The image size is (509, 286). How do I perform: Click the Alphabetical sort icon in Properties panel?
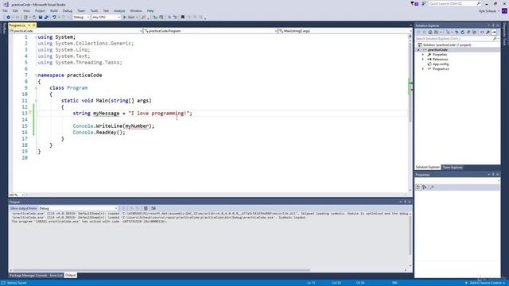click(x=424, y=187)
